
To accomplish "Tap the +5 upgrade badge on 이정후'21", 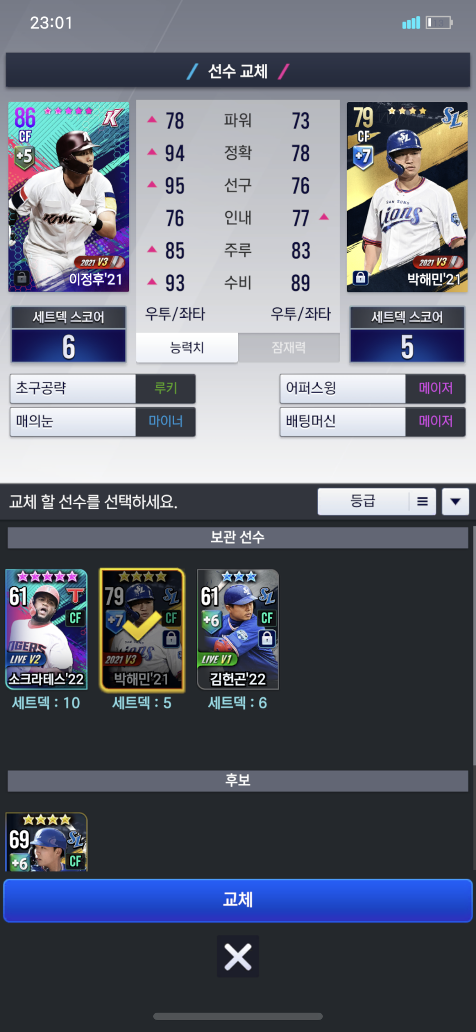I will point(24,156).
